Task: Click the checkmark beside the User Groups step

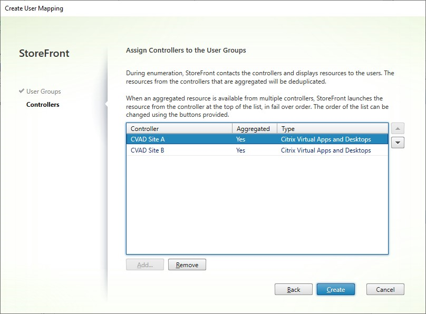Action: click(x=21, y=90)
